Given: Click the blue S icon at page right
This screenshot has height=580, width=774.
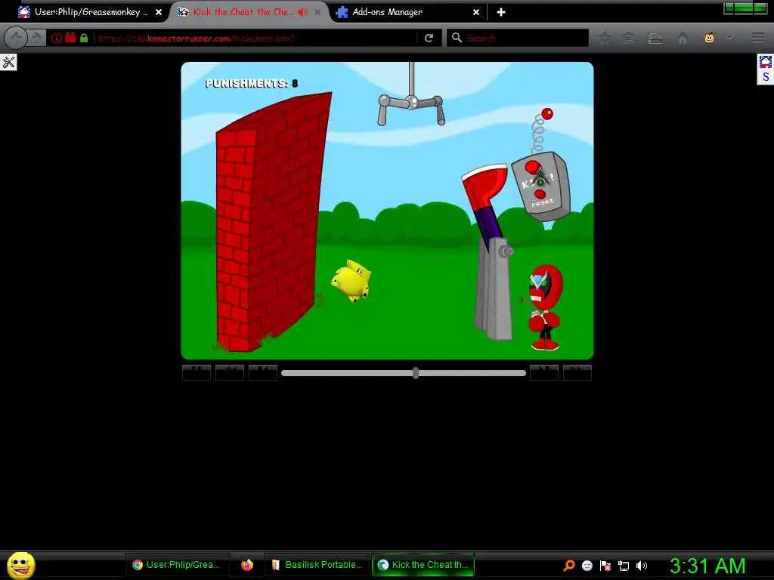Looking at the screenshot, I should 766,77.
